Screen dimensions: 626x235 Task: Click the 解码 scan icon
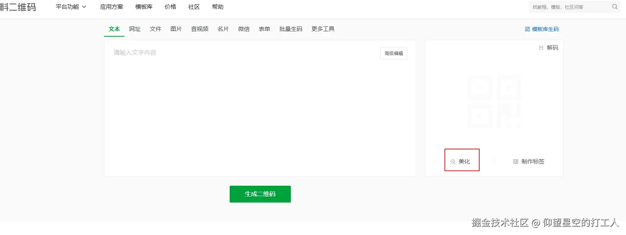point(541,48)
